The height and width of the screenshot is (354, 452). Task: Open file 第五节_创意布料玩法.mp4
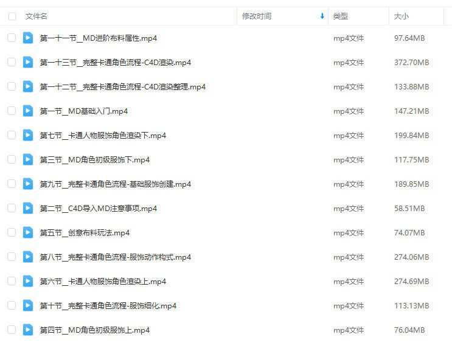(x=85, y=232)
